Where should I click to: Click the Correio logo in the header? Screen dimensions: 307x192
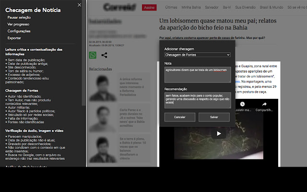click(119, 7)
